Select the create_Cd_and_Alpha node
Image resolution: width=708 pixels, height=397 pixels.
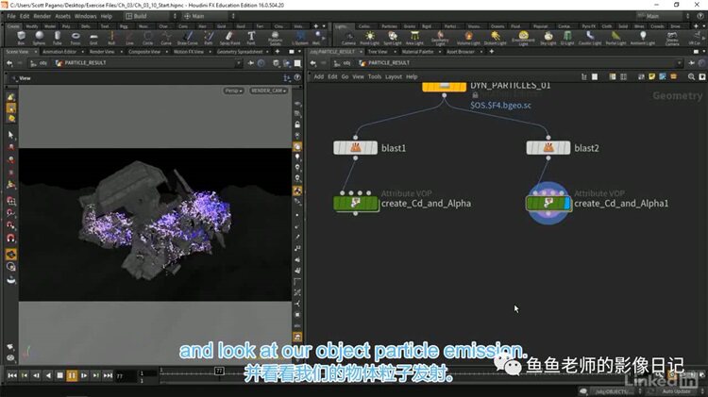(x=355, y=203)
